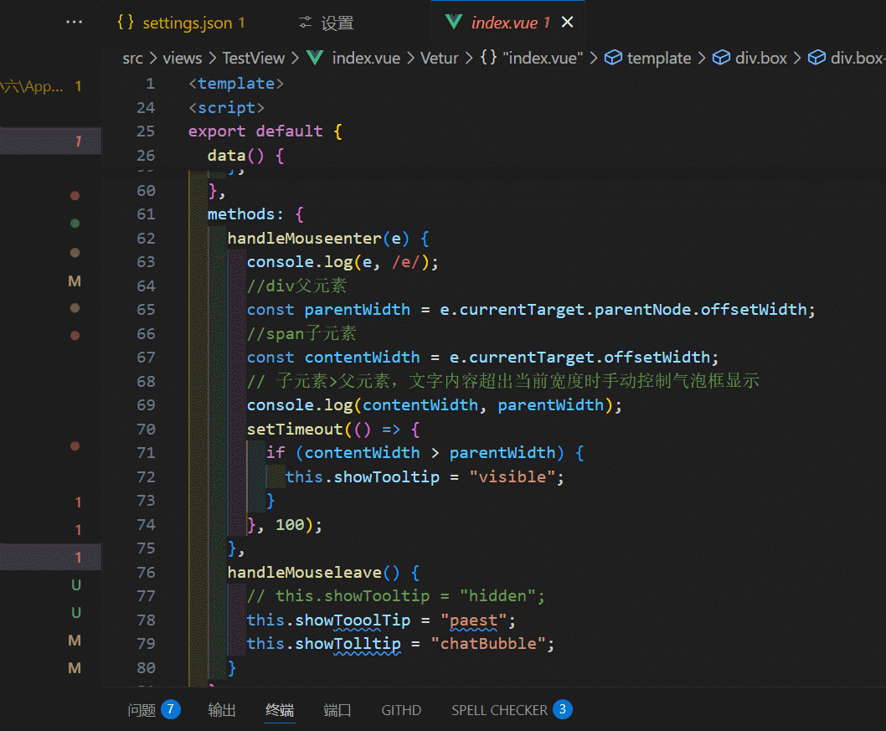Click the first U untracked marker in sidebar
This screenshot has width=886, height=731.
click(75, 585)
